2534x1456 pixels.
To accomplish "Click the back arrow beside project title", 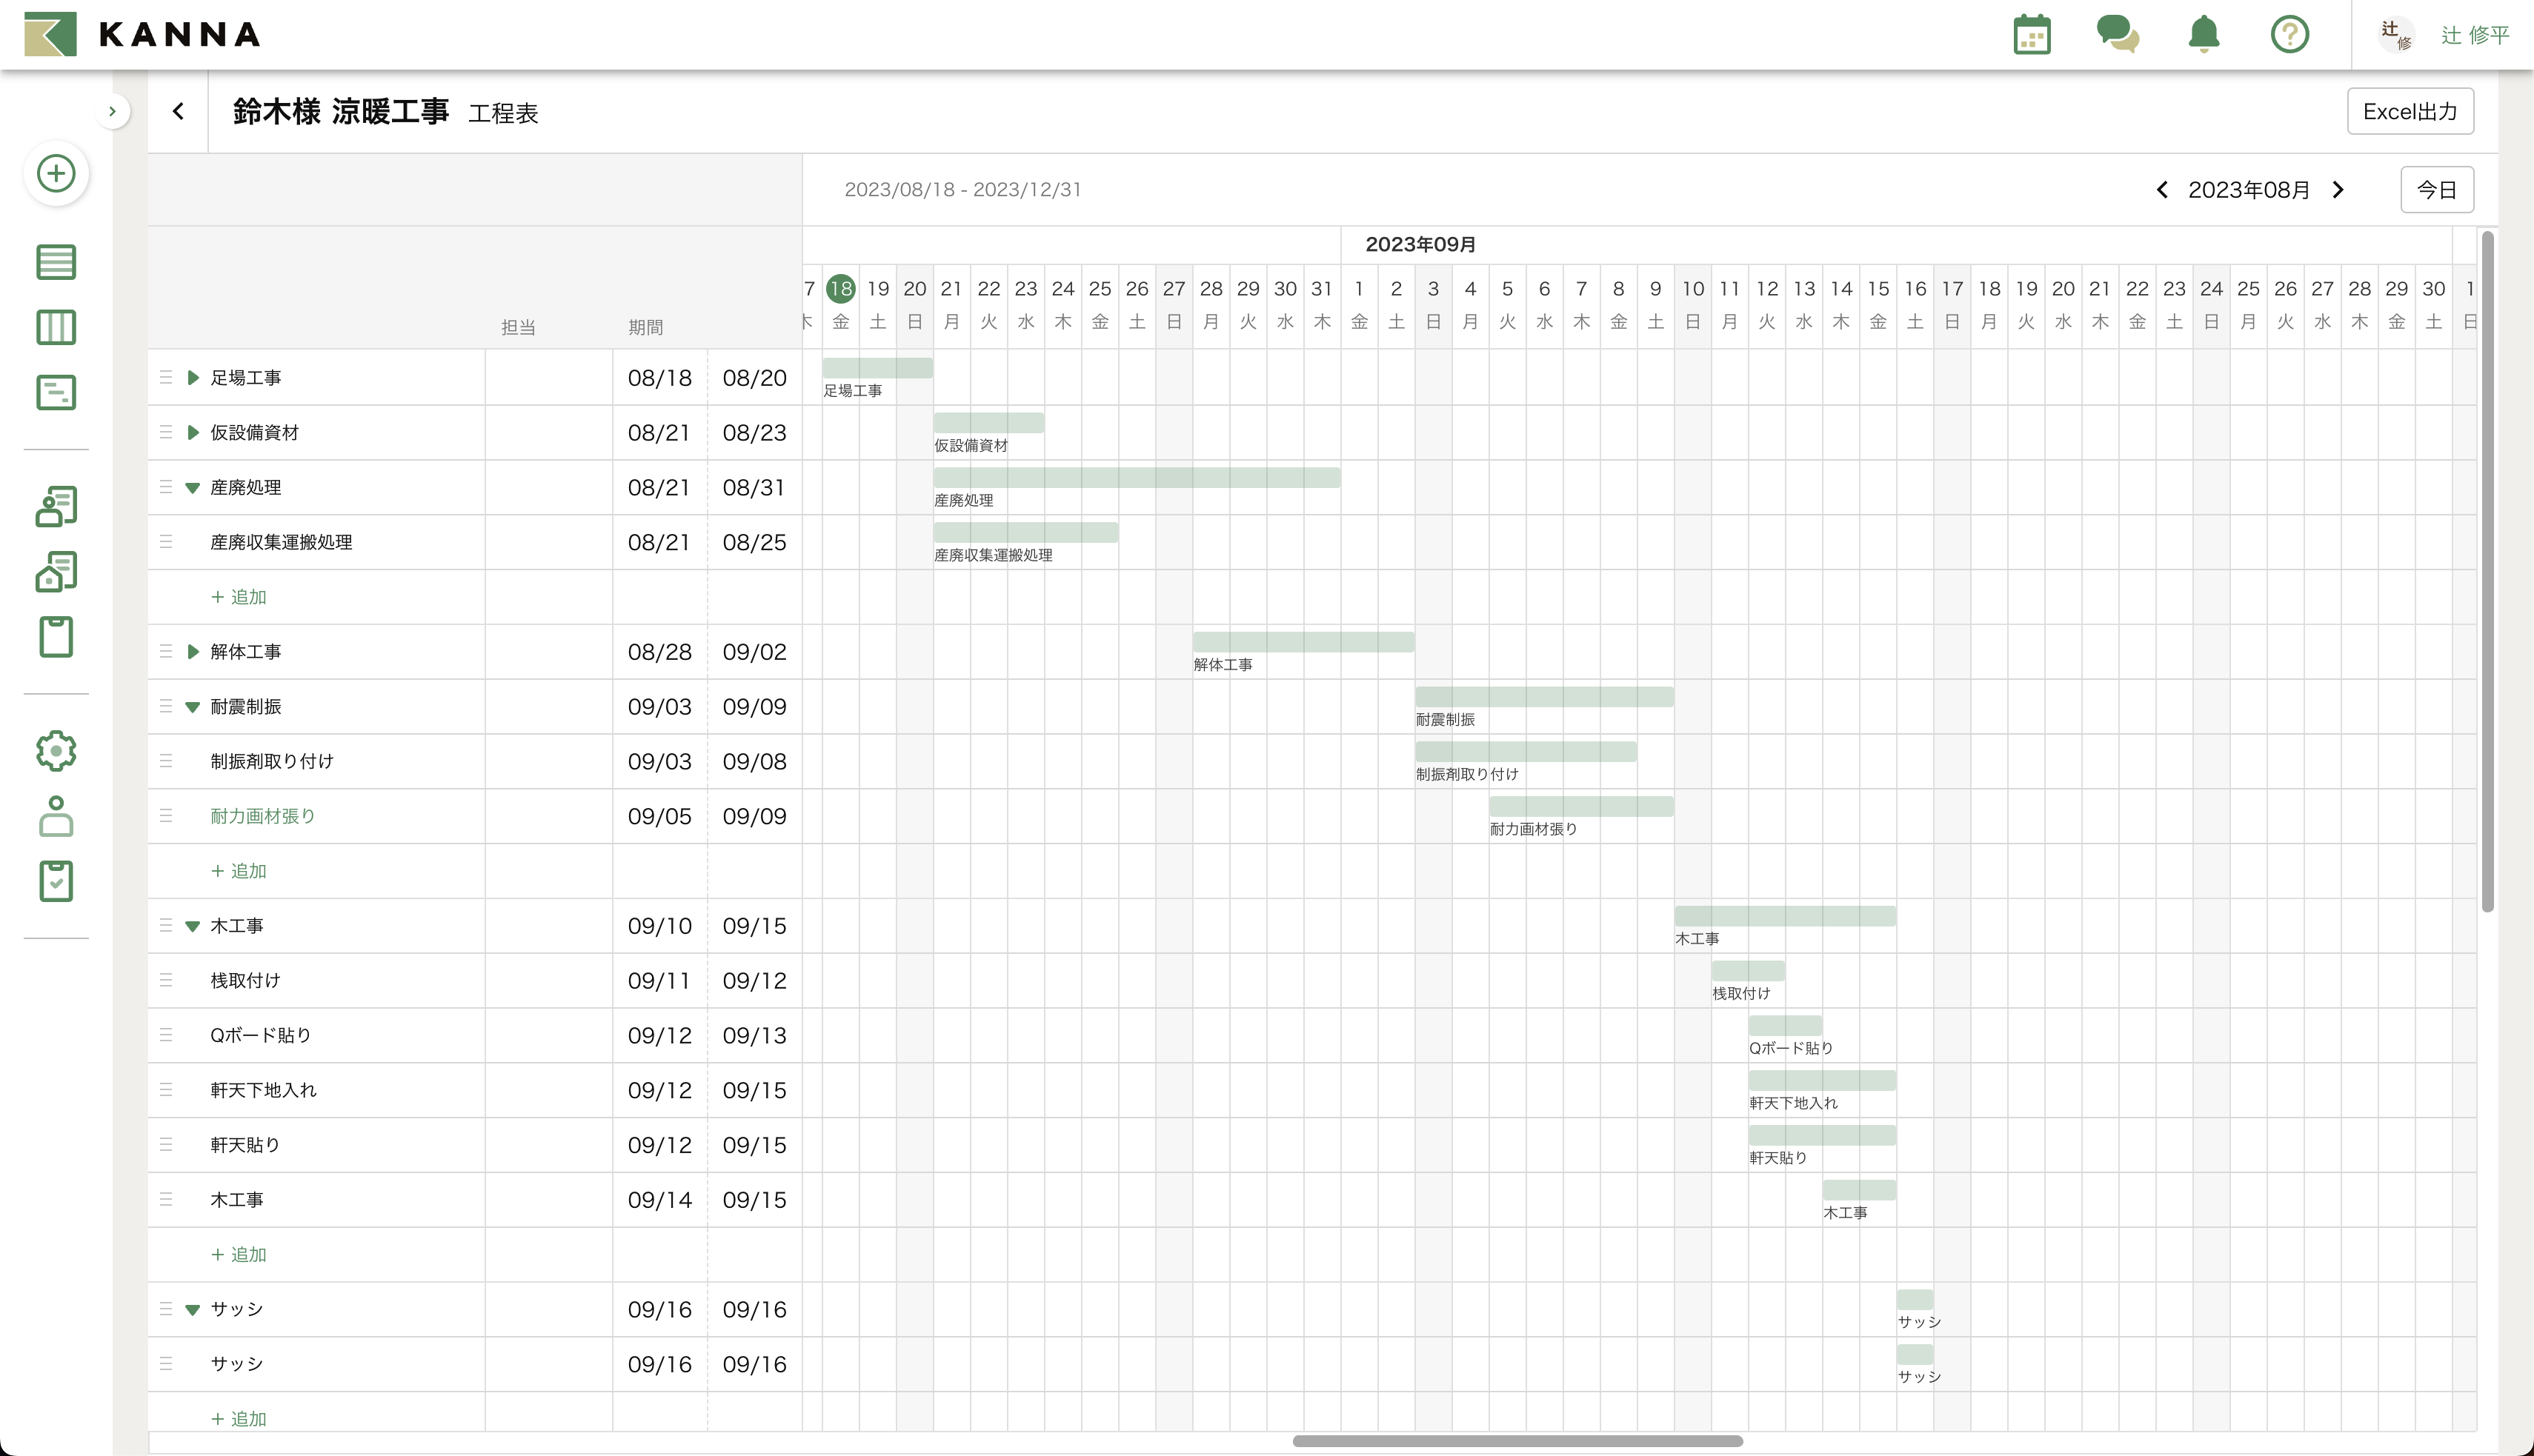I will [178, 111].
